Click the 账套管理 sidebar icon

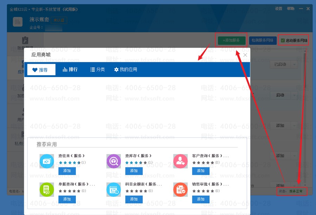(x=25, y=41)
